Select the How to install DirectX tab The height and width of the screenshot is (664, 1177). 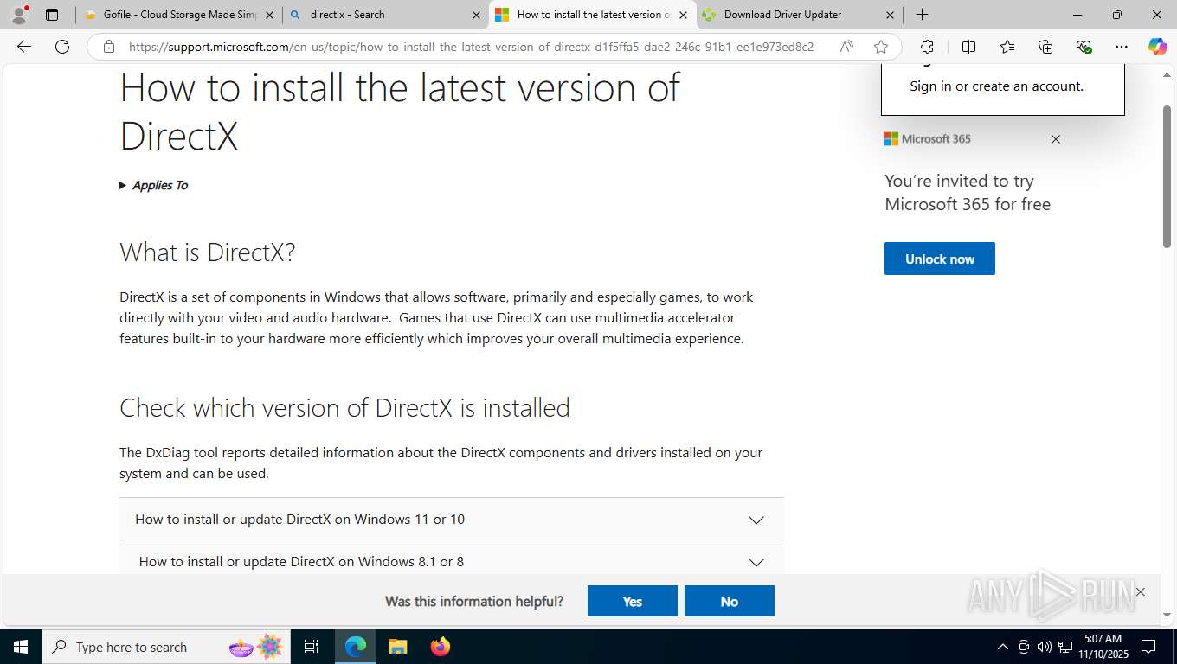pyautogui.click(x=592, y=15)
